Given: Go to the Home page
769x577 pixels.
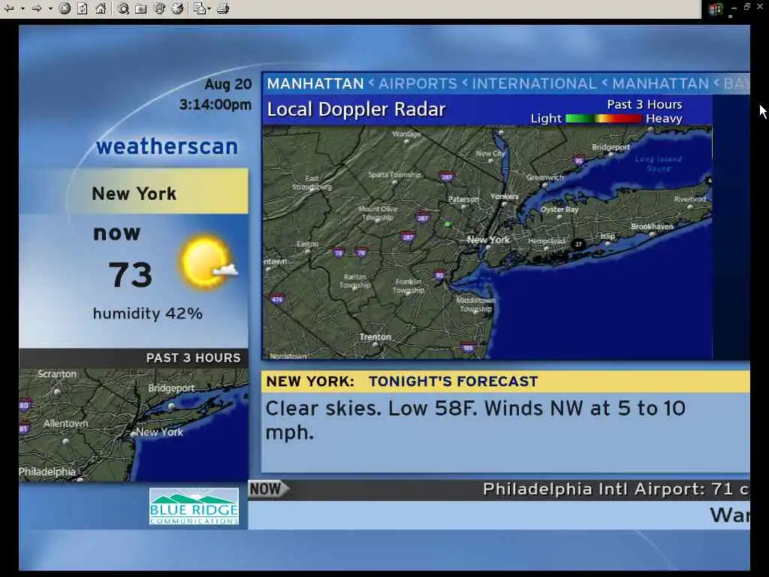Looking at the screenshot, I should coord(101,8).
